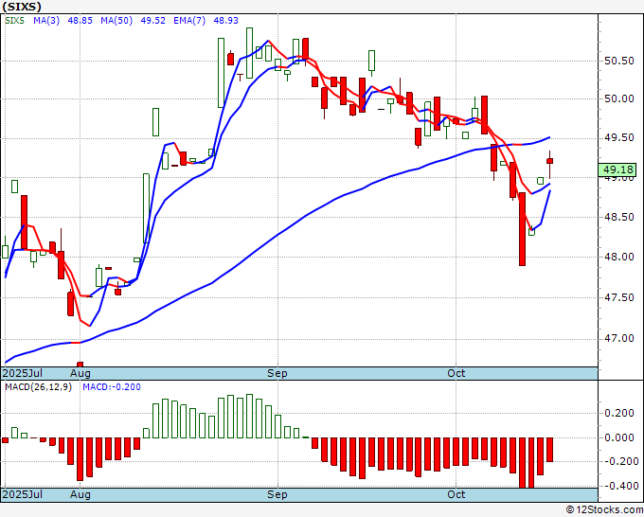The width and height of the screenshot is (644, 517).
Task: Click the MA(3) legend label
Action: [x=46, y=20]
